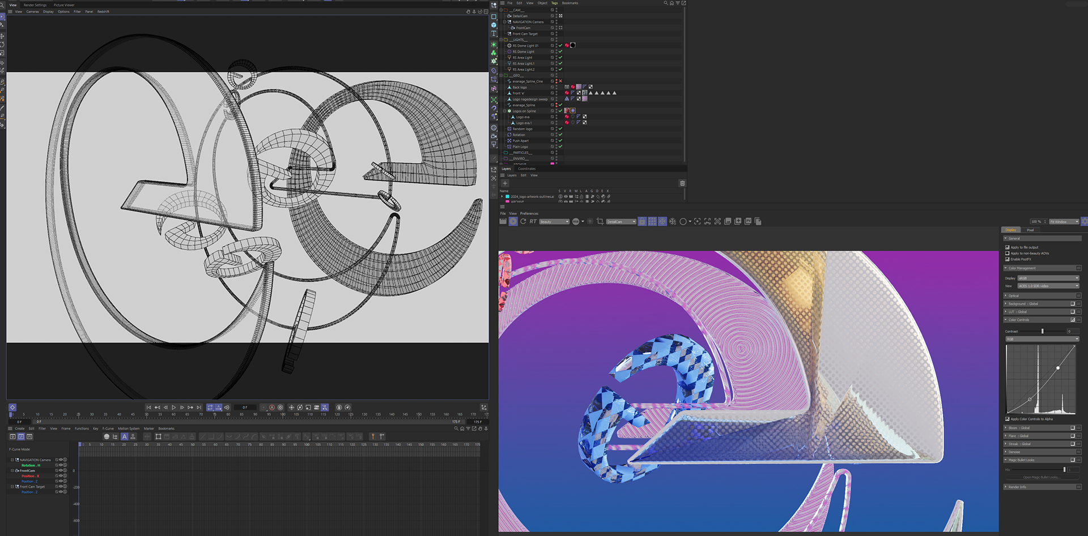
Task: Toggle Color Controls enable checkbox
Action: (1073, 320)
